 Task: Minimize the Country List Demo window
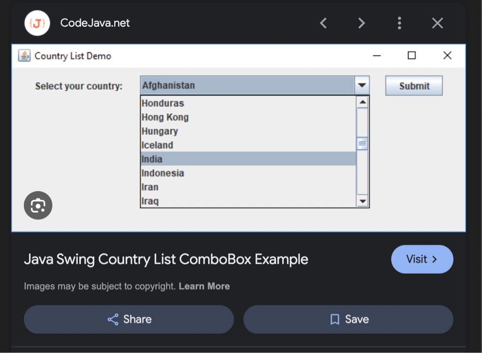377,56
